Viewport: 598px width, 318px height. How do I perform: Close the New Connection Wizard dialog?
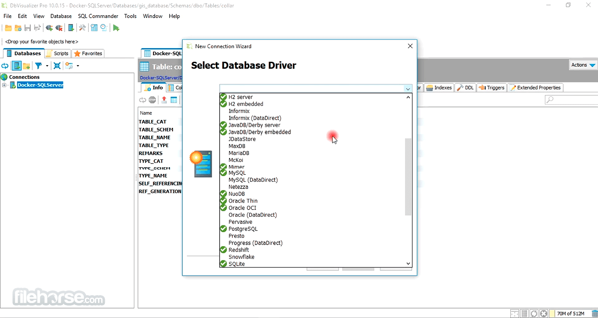click(410, 46)
